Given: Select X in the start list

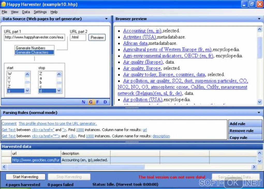Looking at the screenshot, I should [x=16, y=78].
